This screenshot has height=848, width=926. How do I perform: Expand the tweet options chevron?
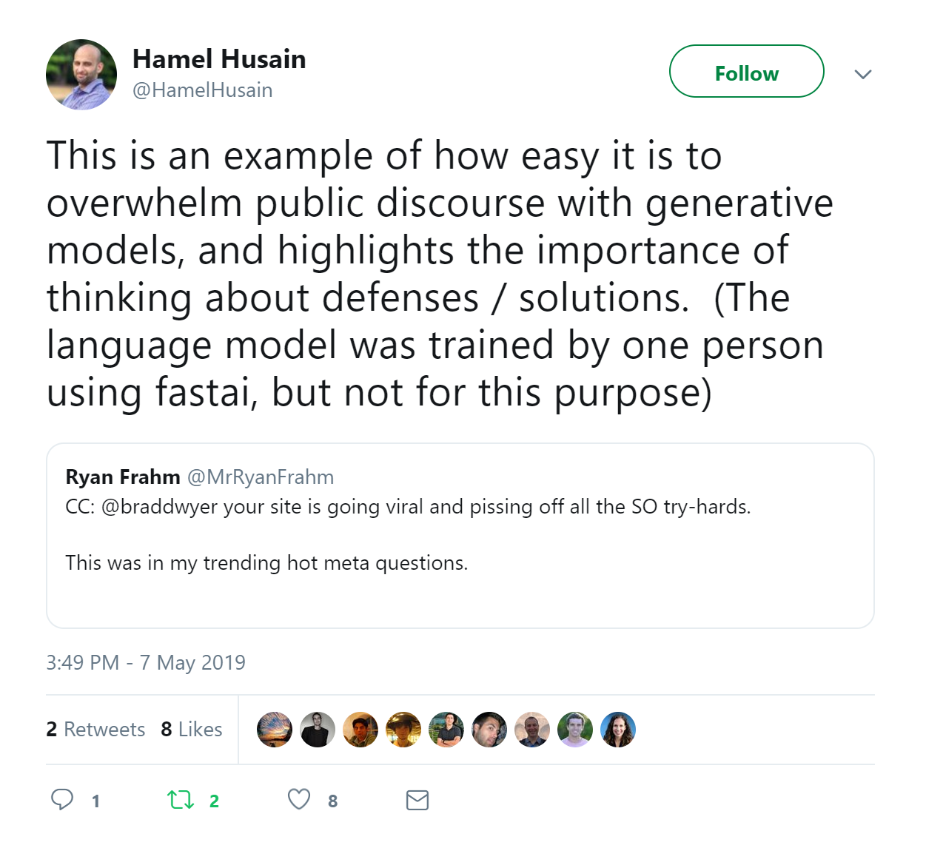862,74
